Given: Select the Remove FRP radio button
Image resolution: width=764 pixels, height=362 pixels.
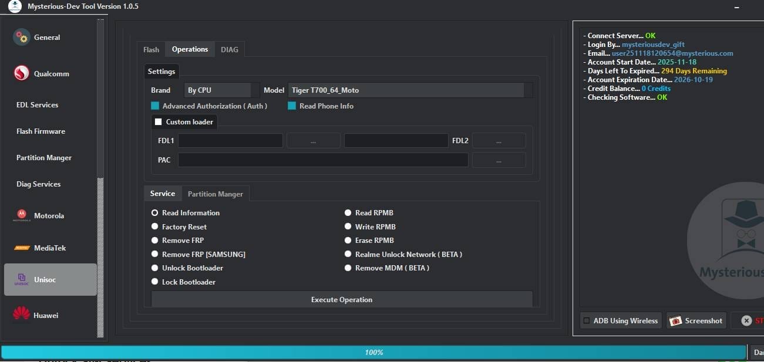Looking at the screenshot, I should 154,240.
